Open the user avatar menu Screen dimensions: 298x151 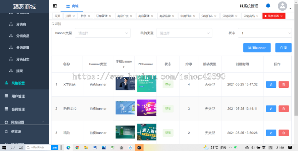pyautogui.click(x=282, y=6)
